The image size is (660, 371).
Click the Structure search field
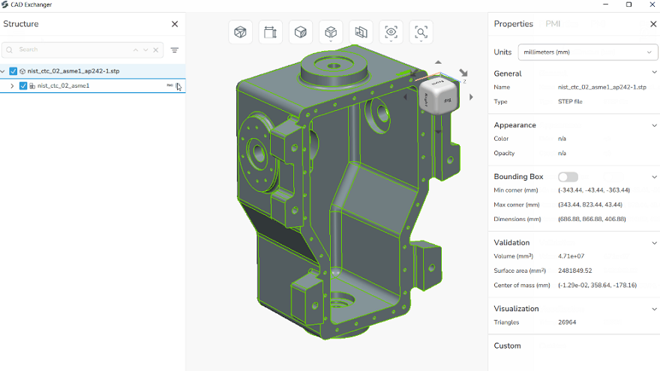click(76, 49)
